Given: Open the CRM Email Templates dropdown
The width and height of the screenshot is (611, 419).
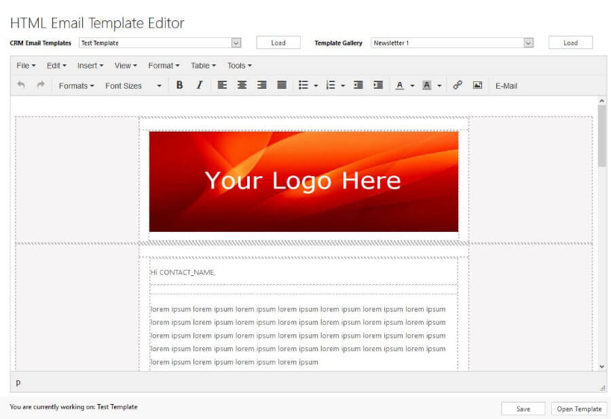Looking at the screenshot, I should point(236,42).
